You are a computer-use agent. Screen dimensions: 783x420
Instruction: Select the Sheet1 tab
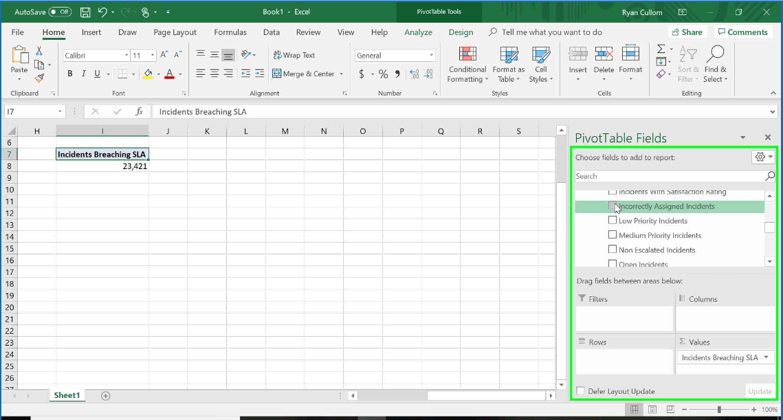[67, 395]
